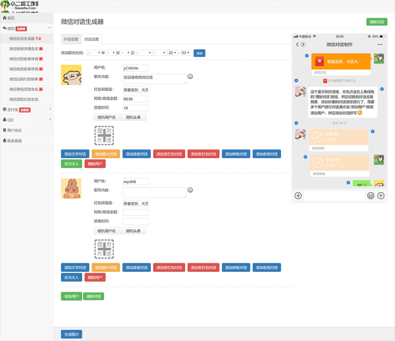Open 微信零钱页面生成 in sidebar

click(27, 89)
